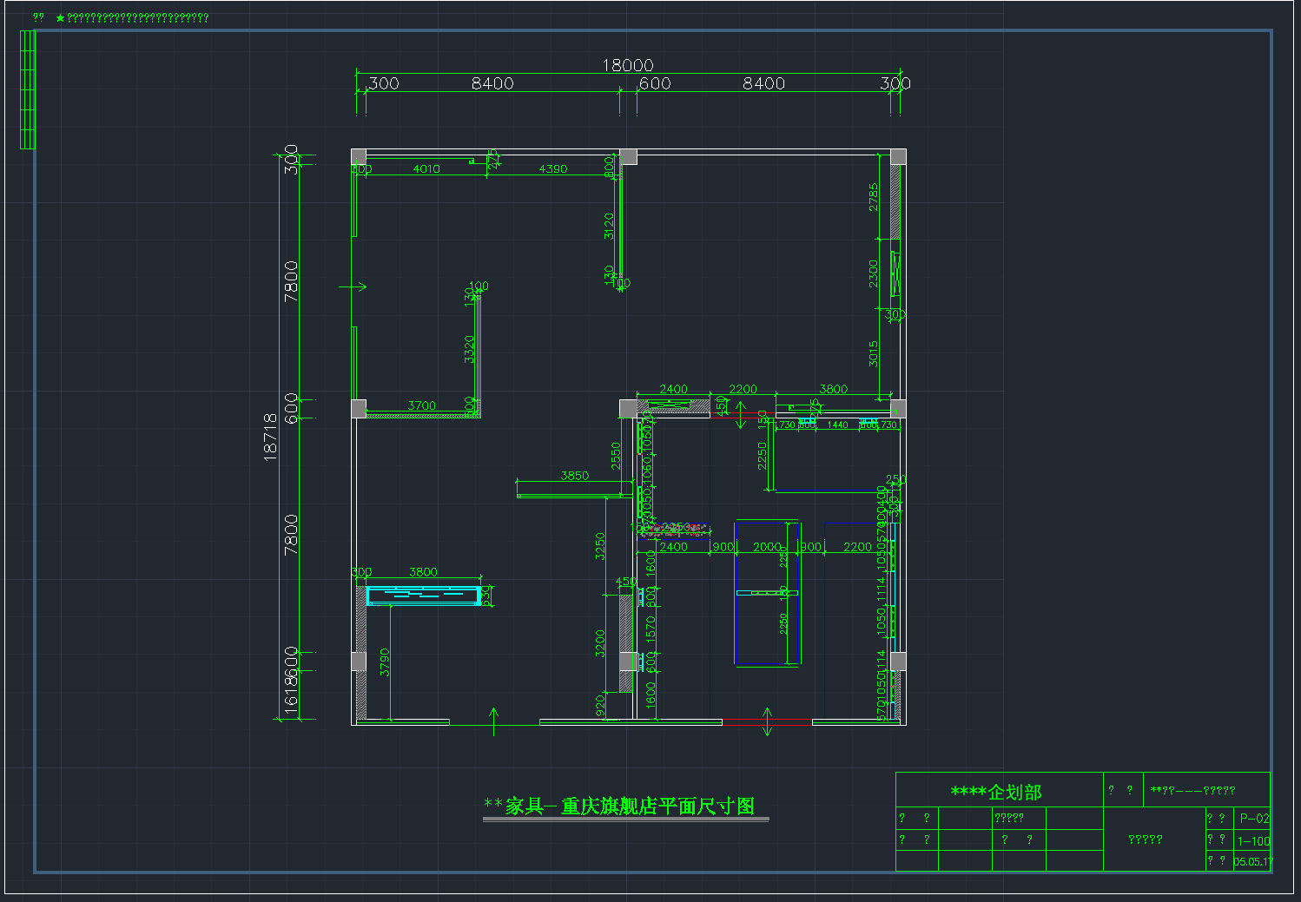The image size is (1301, 902).
Task: Click the green star symbol at top-left
Action: tap(60, 17)
